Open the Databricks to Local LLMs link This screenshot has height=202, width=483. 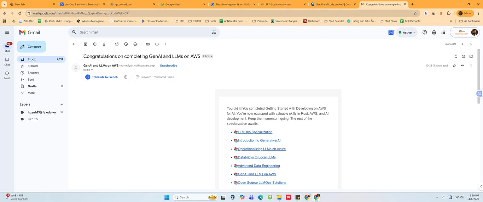pyautogui.click(x=257, y=157)
